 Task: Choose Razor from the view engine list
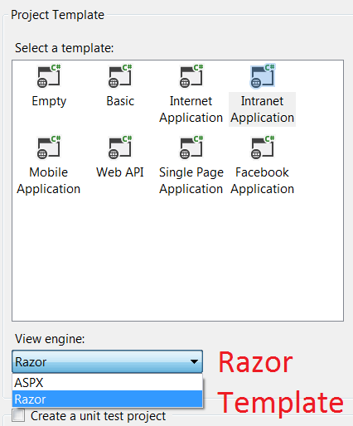[107, 399]
